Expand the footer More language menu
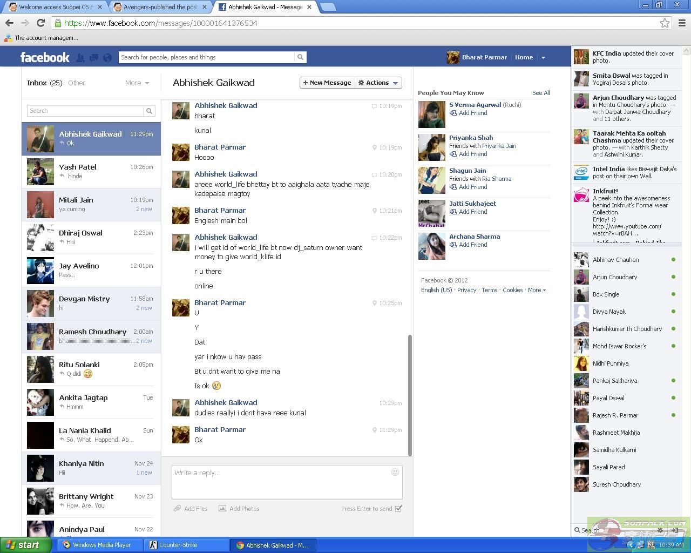Image resolution: width=691 pixels, height=553 pixels. (537, 290)
